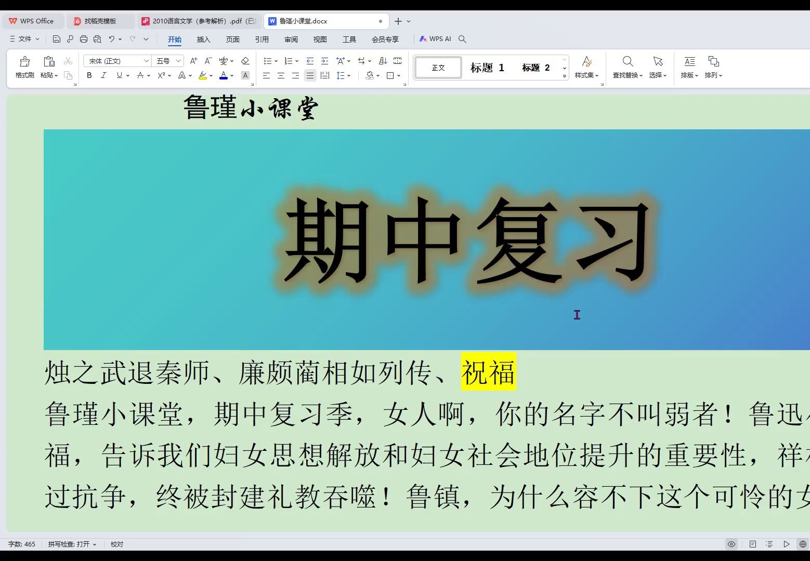Click the Undo arrow
The height and width of the screenshot is (561, 810).
(111, 39)
